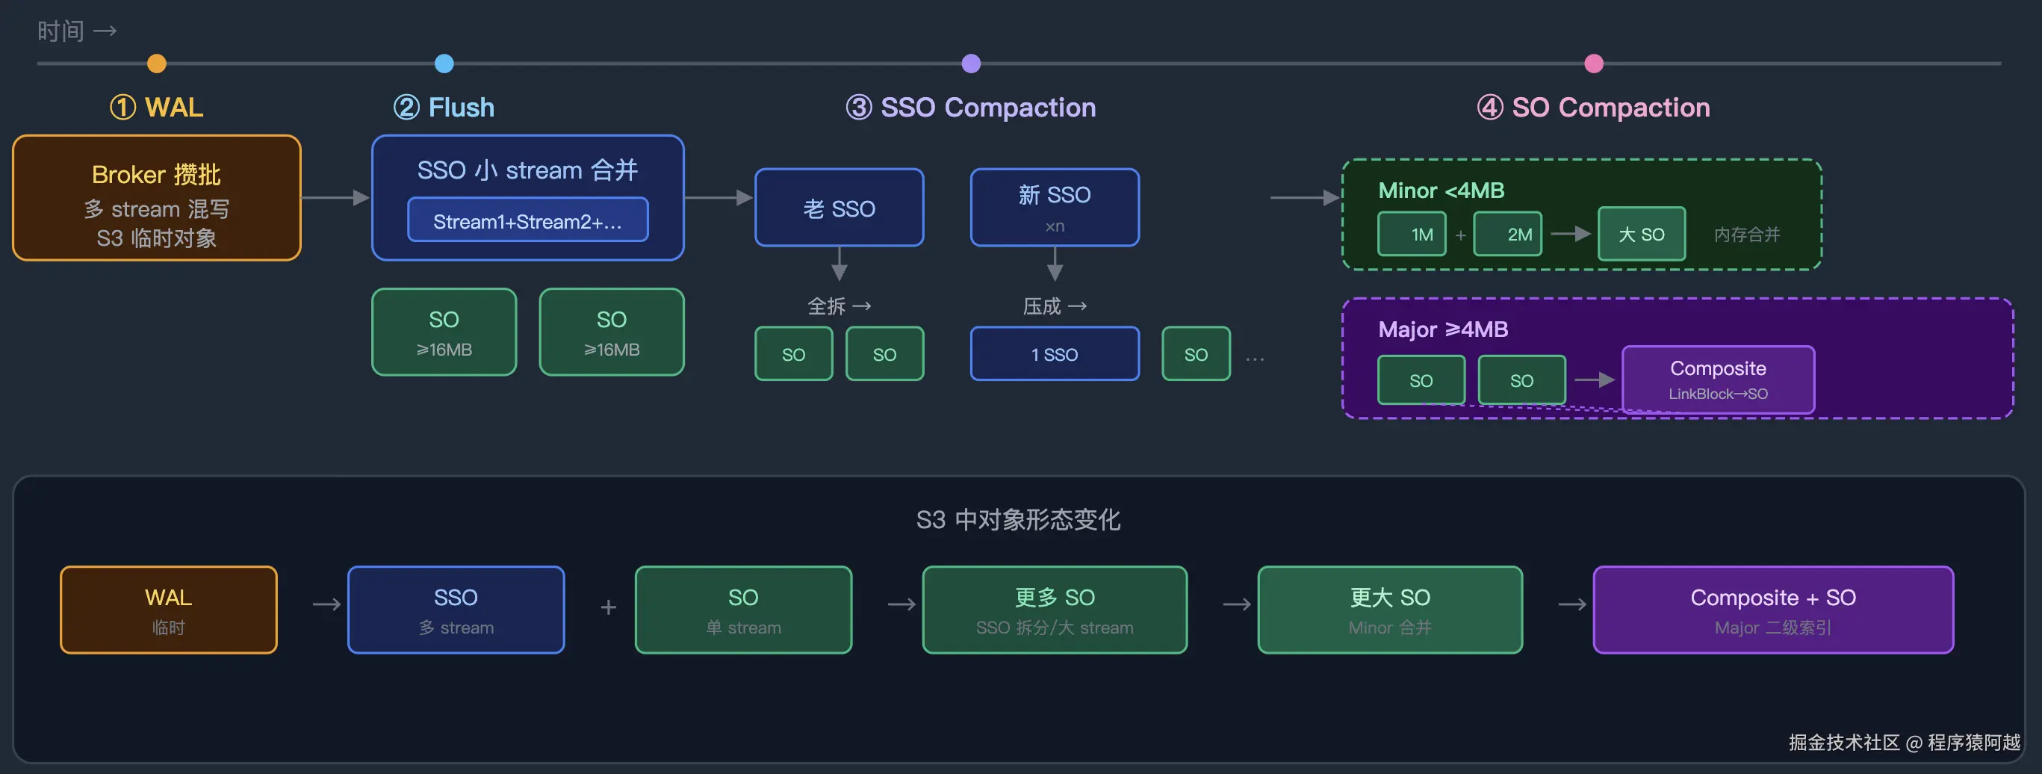Click the 更大 SO Minor 合并 box
This screenshot has width=2042, height=774.
[x=1391, y=610]
